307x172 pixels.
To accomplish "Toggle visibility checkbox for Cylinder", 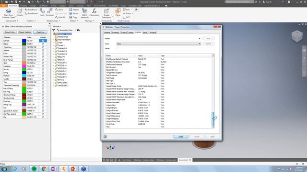I will (43, 41).
